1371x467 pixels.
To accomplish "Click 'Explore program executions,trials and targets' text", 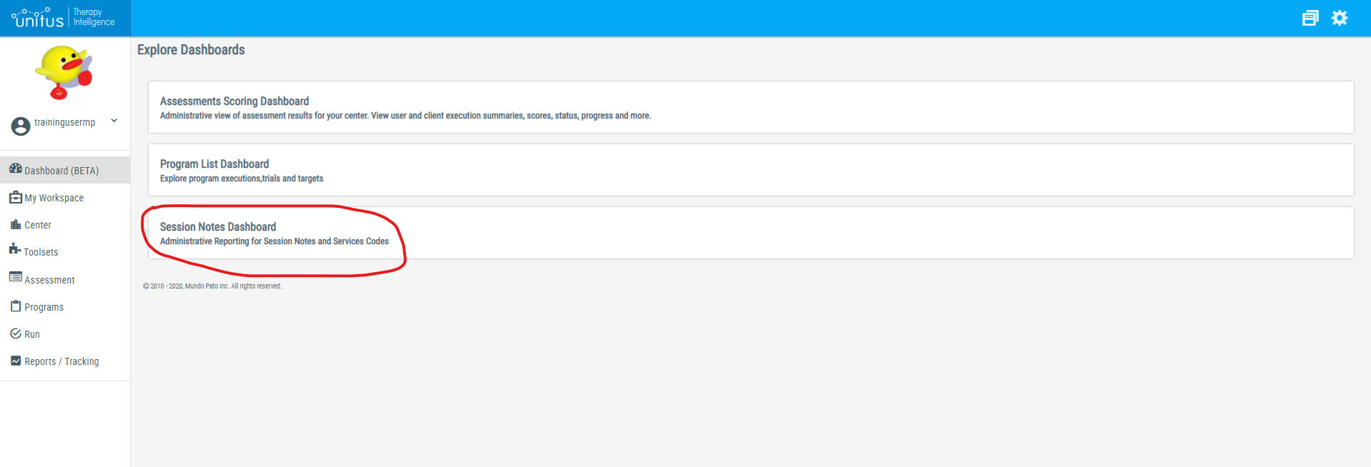I will (242, 179).
